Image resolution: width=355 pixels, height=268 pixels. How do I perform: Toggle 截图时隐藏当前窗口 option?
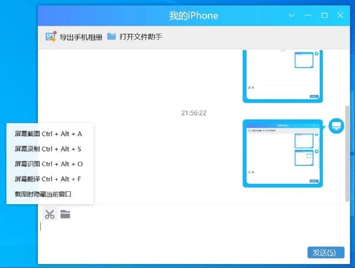click(x=43, y=194)
